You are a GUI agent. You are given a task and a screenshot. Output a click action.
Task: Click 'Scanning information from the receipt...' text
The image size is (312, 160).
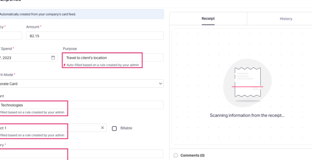tap(247, 115)
